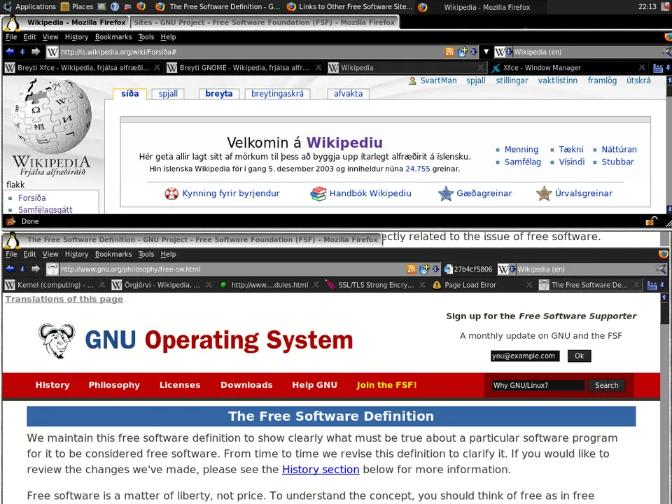Click the útskrá logout link
The width and height of the screenshot is (672, 504).
(x=638, y=80)
